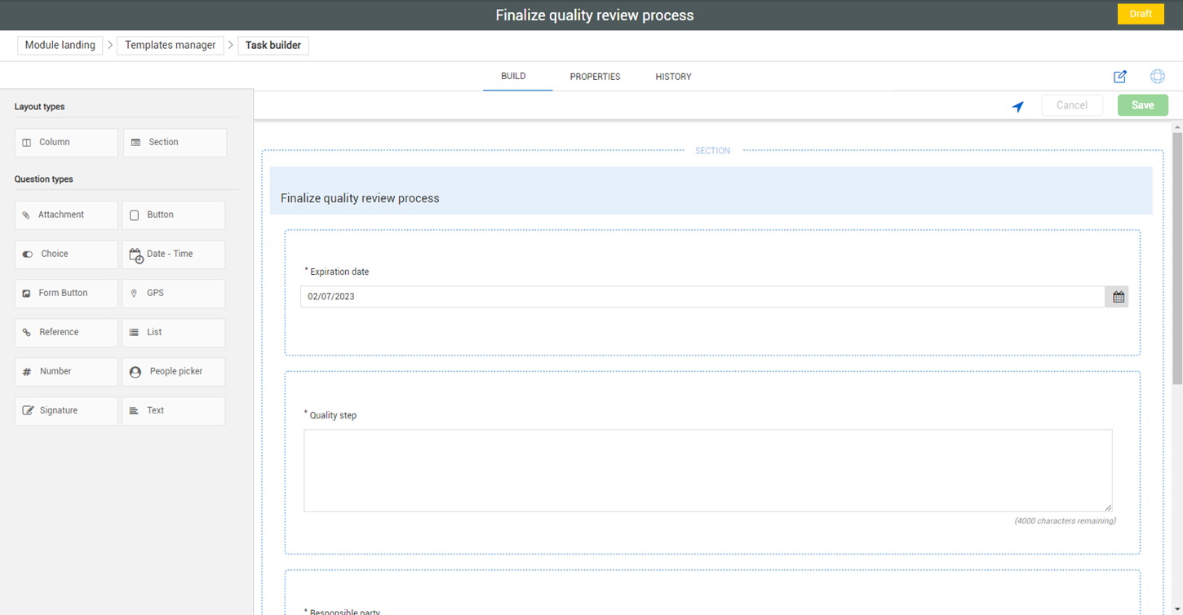This screenshot has height=615, width=1183.
Task: Click the 'Quality step' field label
Action: click(x=333, y=415)
